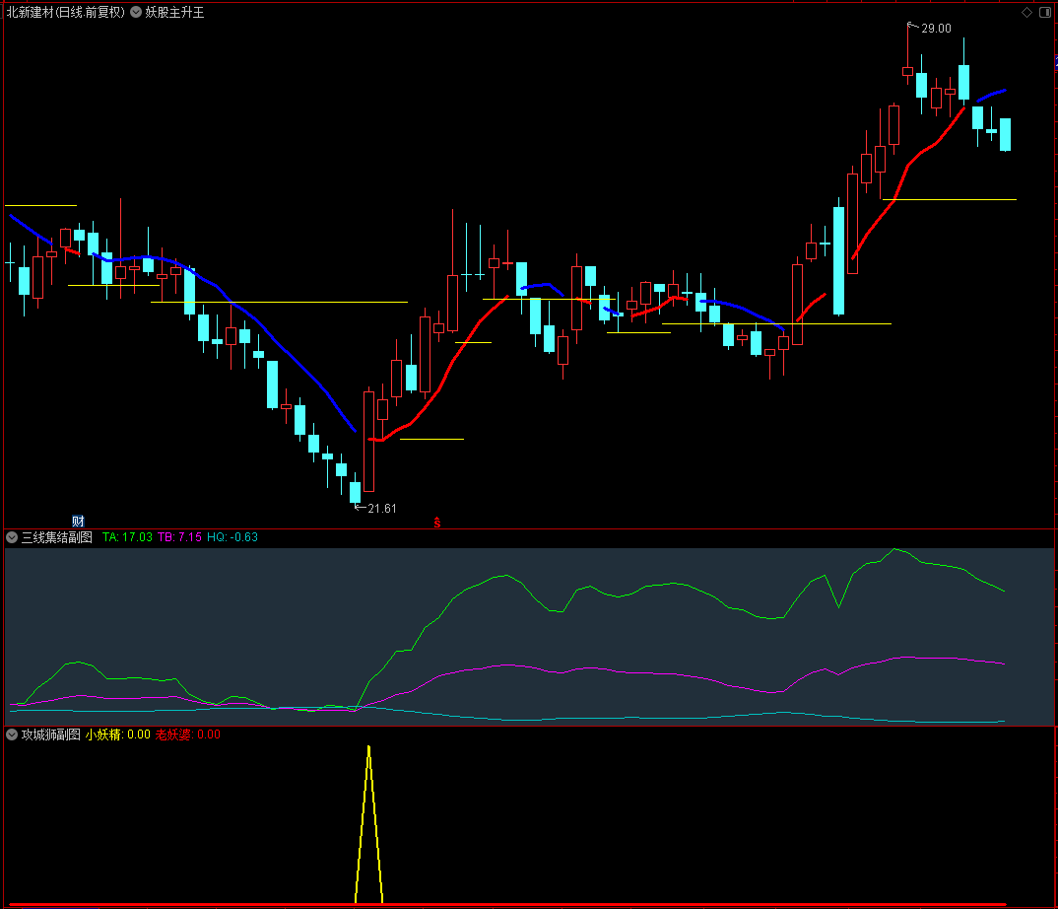Open the dropdown beside 妖股主升王 indicator
The image size is (1058, 909).
[136, 12]
